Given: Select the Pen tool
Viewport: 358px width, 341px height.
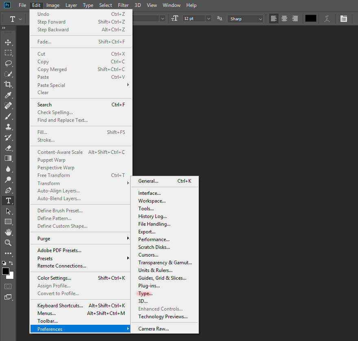Looking at the screenshot, I should [8, 190].
